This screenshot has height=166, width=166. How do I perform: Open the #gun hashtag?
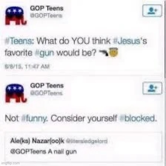[44, 53]
